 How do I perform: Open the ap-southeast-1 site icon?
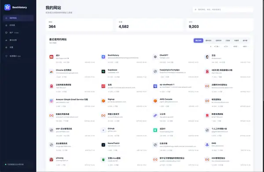coord(155,86)
